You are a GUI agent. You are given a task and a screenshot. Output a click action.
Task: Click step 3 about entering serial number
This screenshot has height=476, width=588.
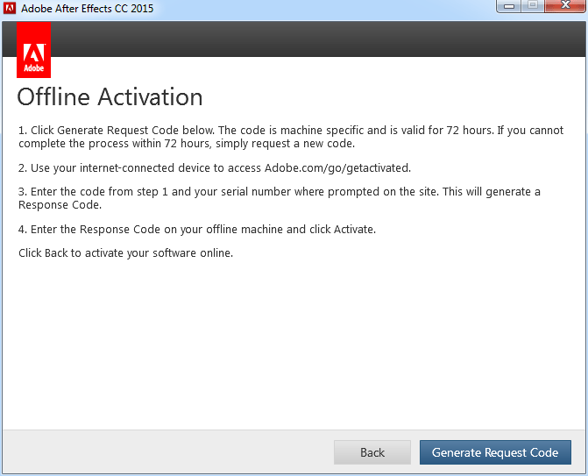tap(280, 198)
